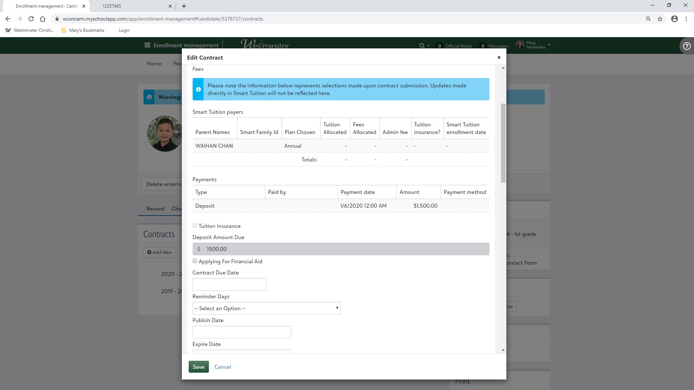Open the Reminder Days dropdown

(x=266, y=308)
